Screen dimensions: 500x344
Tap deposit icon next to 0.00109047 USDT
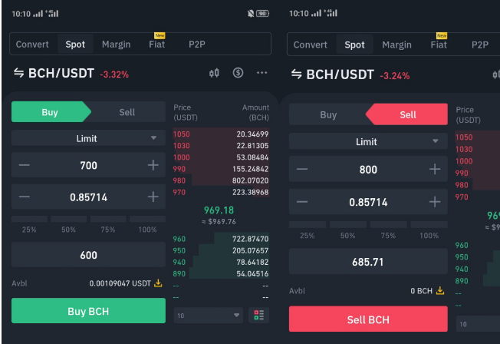click(158, 283)
